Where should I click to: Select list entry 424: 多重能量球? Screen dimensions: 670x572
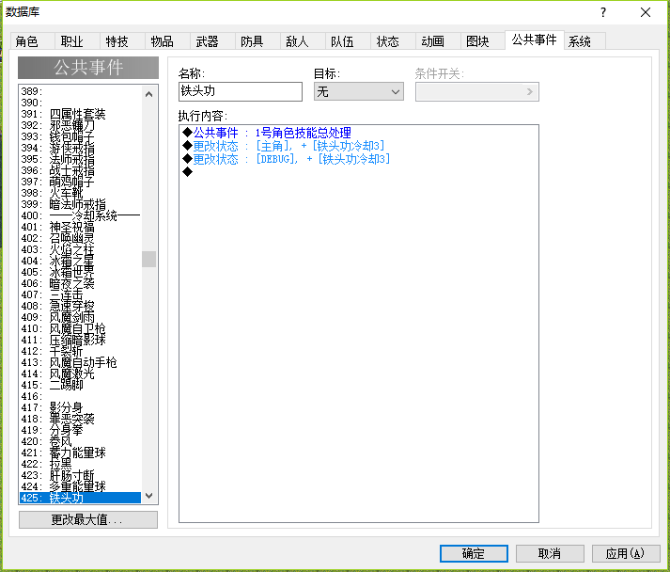point(80,487)
